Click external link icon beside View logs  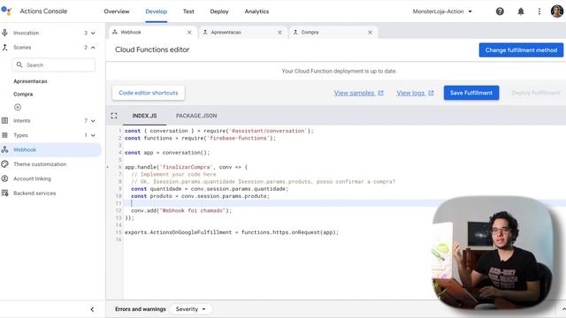[431, 93]
